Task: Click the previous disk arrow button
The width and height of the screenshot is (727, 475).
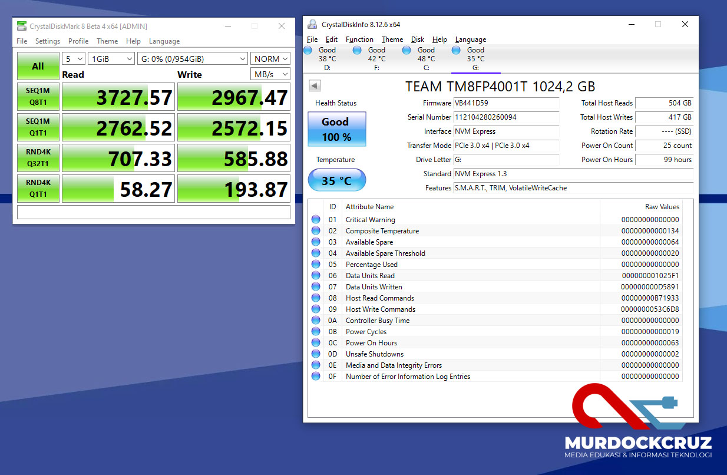Action: tap(314, 86)
